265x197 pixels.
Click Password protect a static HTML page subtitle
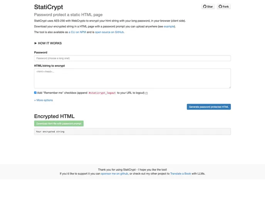pos(68,15)
